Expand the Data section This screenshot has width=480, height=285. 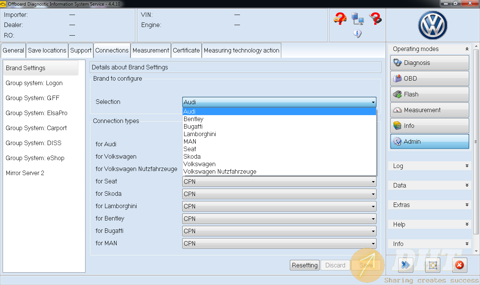[x=467, y=185]
